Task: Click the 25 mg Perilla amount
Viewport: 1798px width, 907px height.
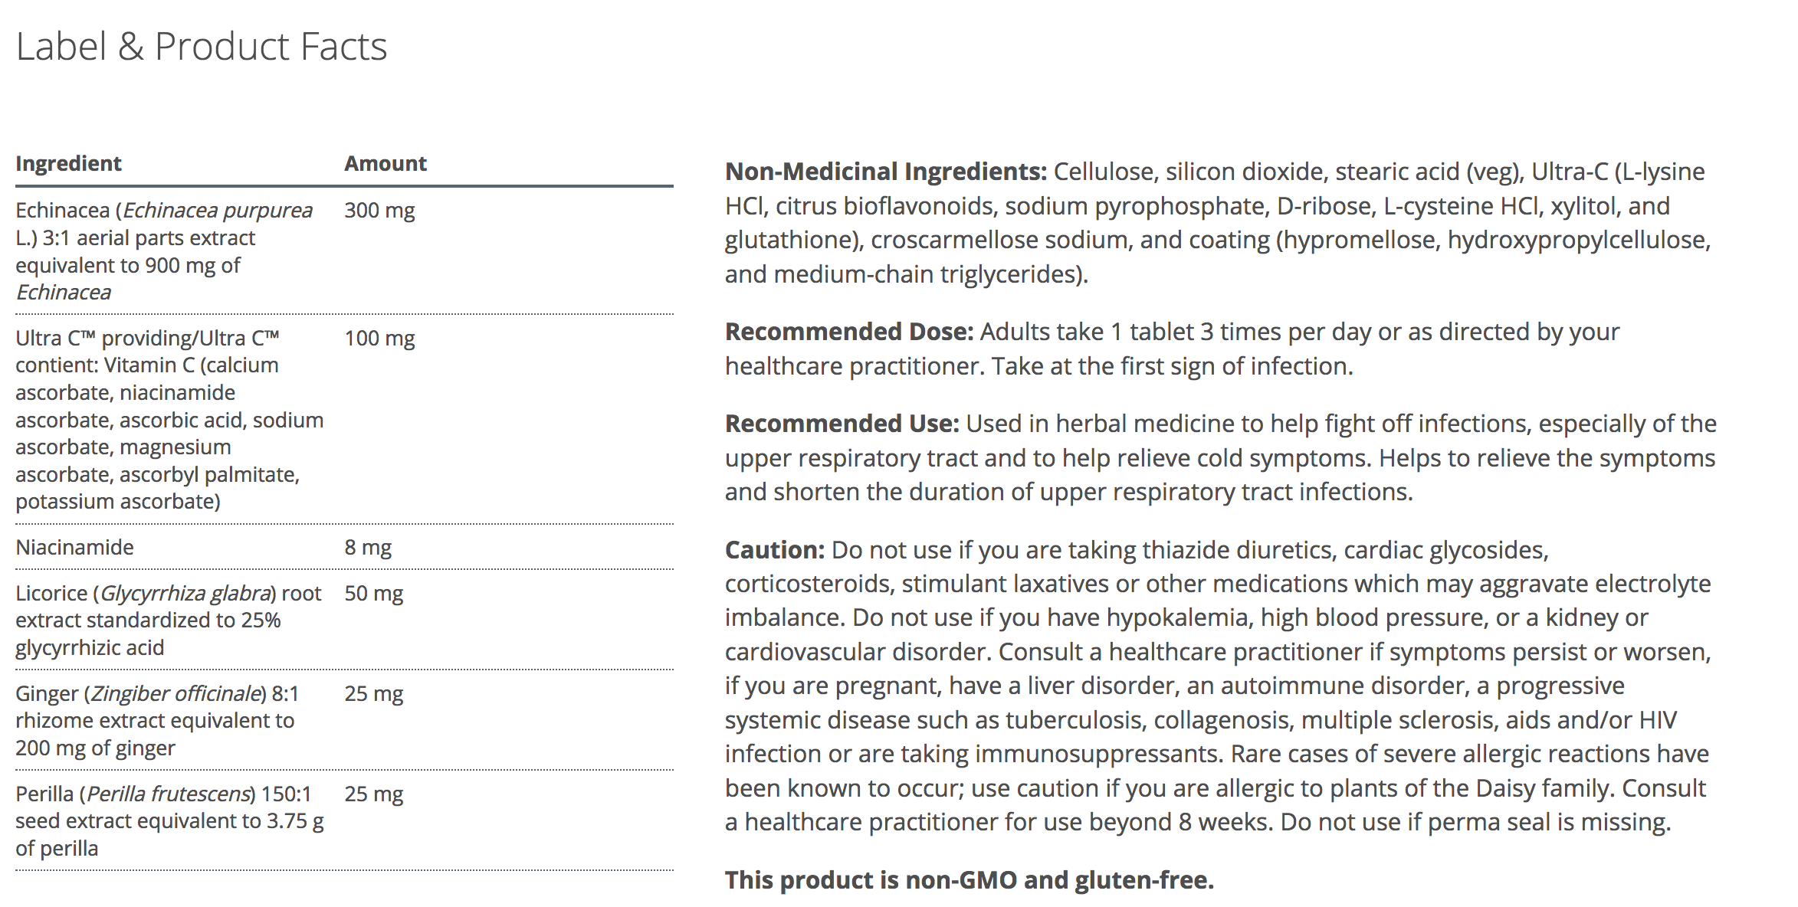Action: (373, 794)
